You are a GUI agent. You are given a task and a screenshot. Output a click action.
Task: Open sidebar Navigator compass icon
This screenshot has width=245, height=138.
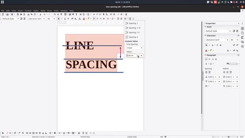(242, 46)
